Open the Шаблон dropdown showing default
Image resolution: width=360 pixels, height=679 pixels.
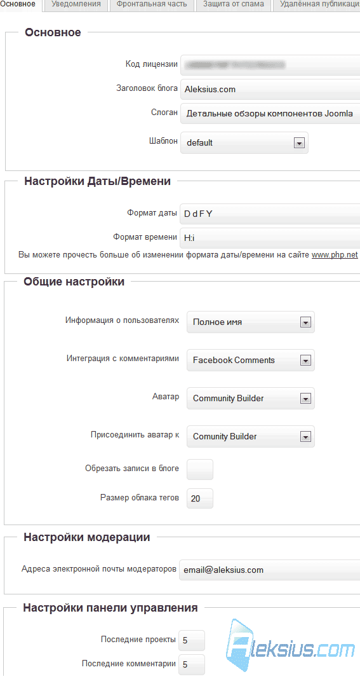tap(244, 143)
